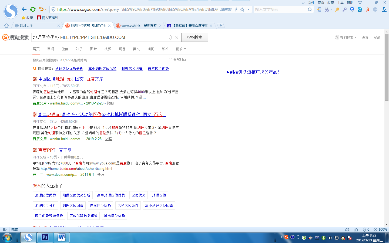The width and height of the screenshot is (389, 243).
Task: Expand hidden menu items with the chevron
Action: tap(303, 3)
